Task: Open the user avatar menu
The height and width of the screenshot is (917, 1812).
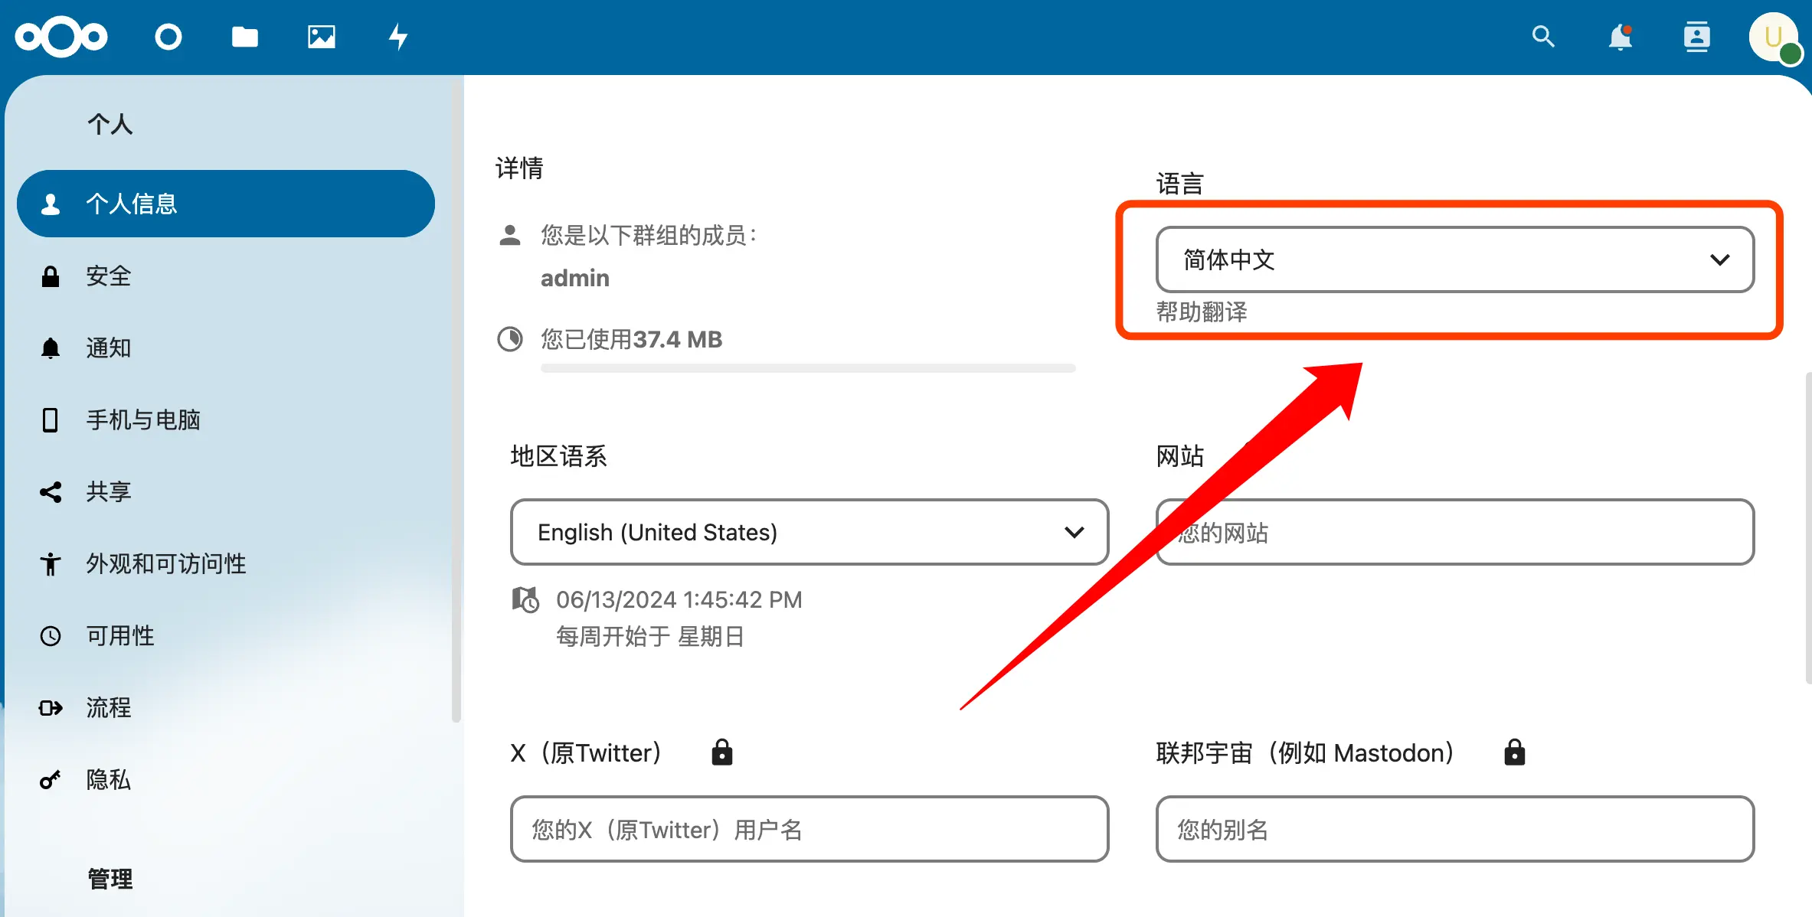Action: 1773,37
